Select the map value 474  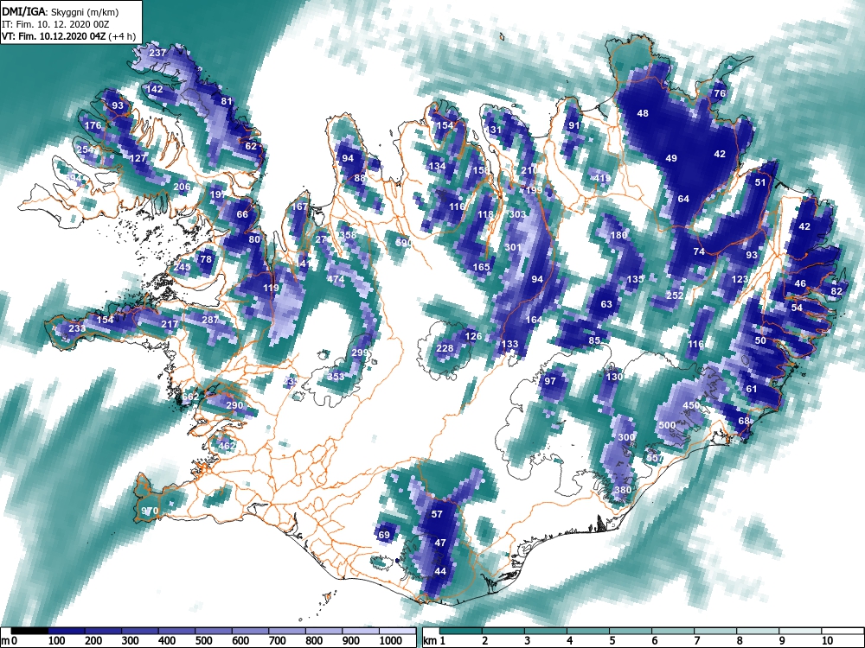336,279
